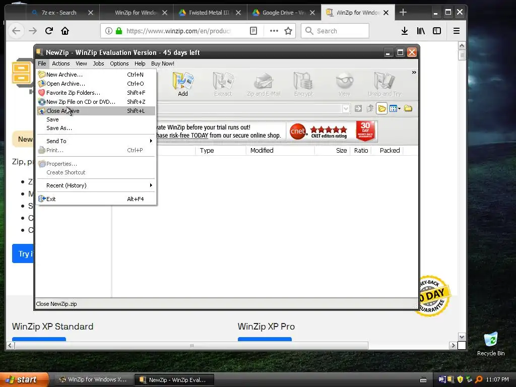Open the Library bookmarks icon

[x=421, y=31]
